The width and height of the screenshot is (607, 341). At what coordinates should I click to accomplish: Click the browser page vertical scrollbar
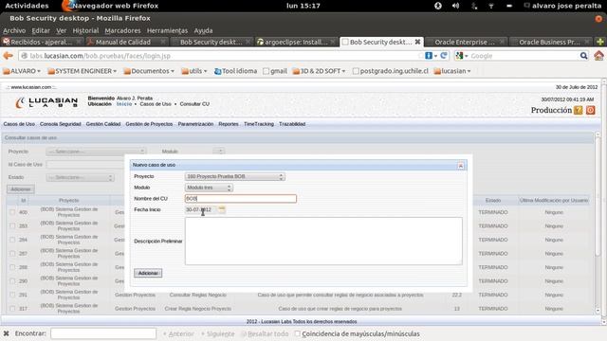604,201
